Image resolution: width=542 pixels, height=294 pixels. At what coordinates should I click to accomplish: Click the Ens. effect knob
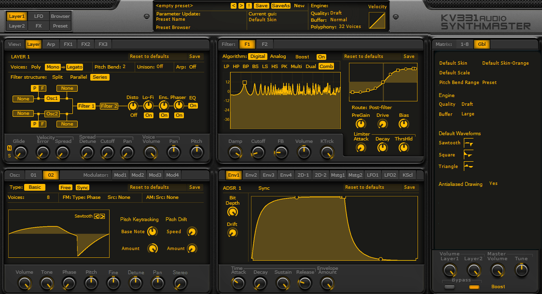(164, 106)
